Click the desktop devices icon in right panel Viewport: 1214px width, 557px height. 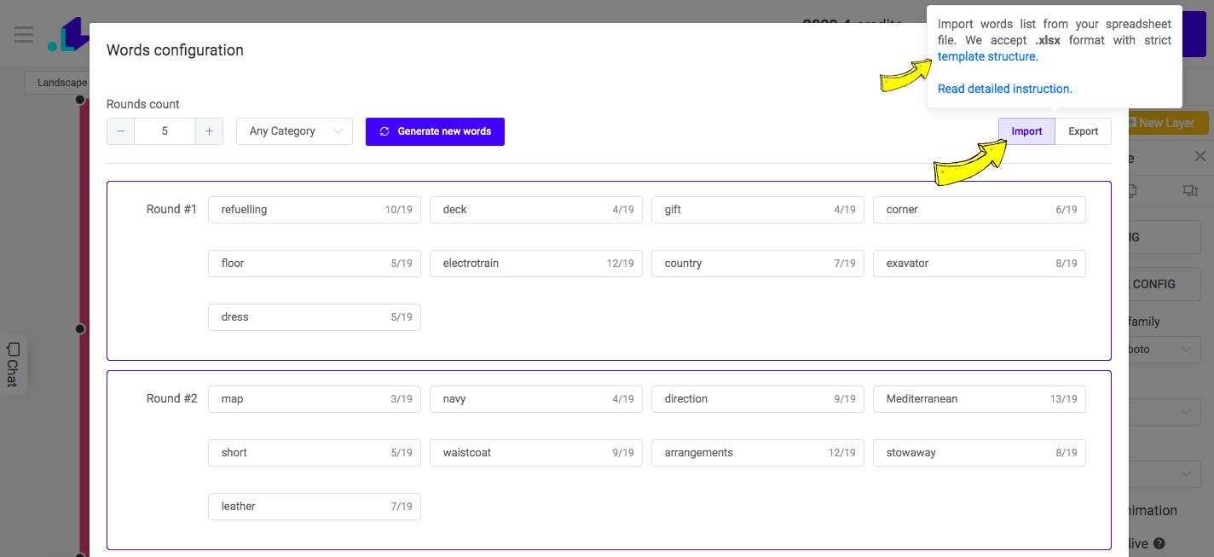pos(1191,191)
